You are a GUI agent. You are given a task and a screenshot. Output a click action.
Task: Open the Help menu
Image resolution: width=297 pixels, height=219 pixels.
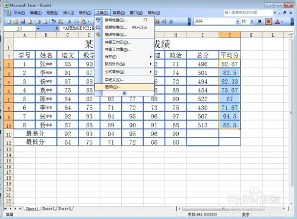[x=154, y=12]
